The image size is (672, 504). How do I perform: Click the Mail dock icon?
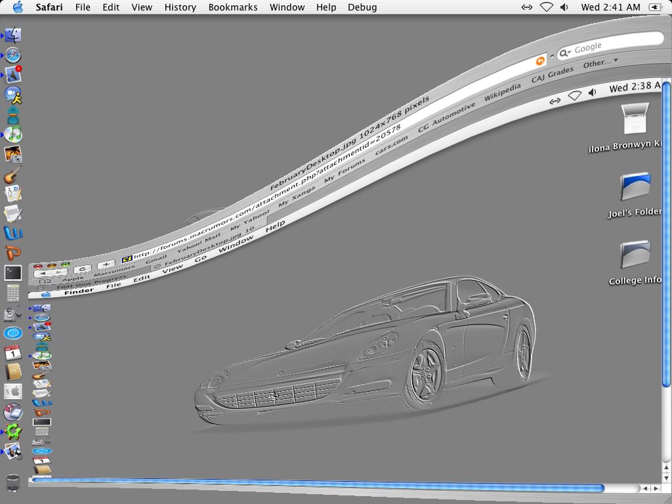pyautogui.click(x=13, y=74)
